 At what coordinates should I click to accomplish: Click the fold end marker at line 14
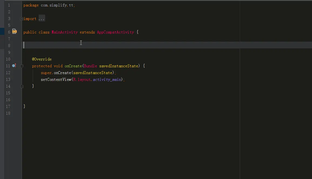pos(22,86)
